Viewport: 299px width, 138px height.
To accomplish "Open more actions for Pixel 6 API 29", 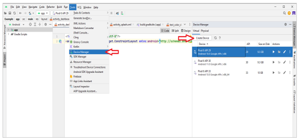I will pyautogui.click(x=290, y=52).
